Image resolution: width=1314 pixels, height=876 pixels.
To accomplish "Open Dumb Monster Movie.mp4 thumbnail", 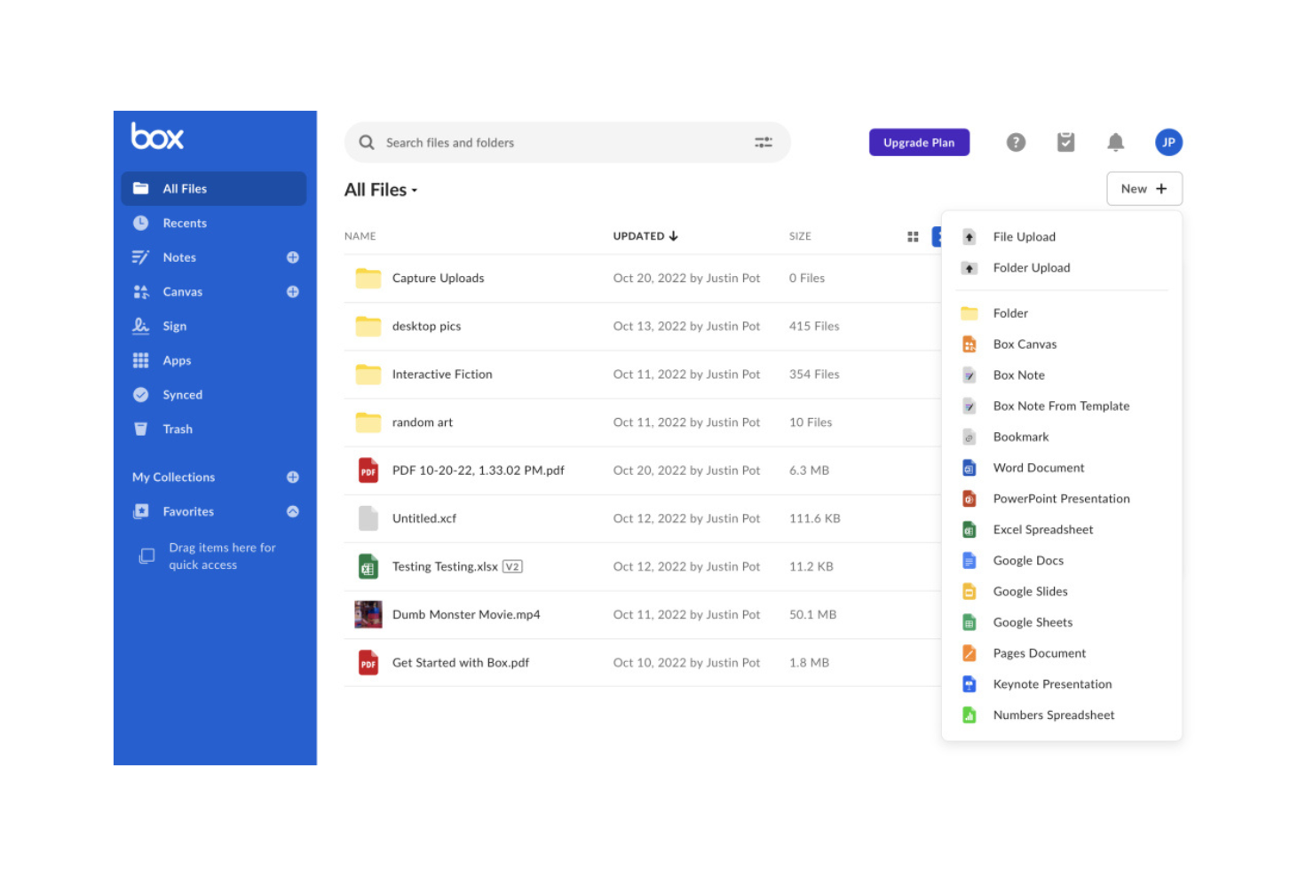I will click(368, 614).
